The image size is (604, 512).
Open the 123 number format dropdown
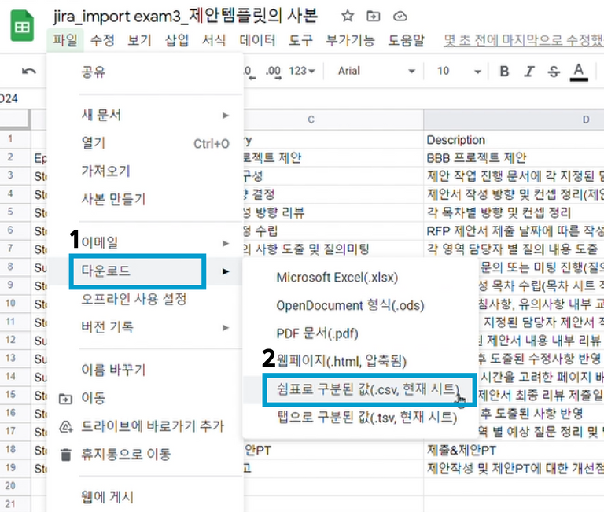302,72
